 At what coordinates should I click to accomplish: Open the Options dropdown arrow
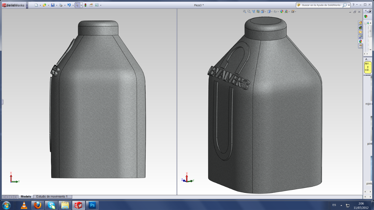[101, 5]
